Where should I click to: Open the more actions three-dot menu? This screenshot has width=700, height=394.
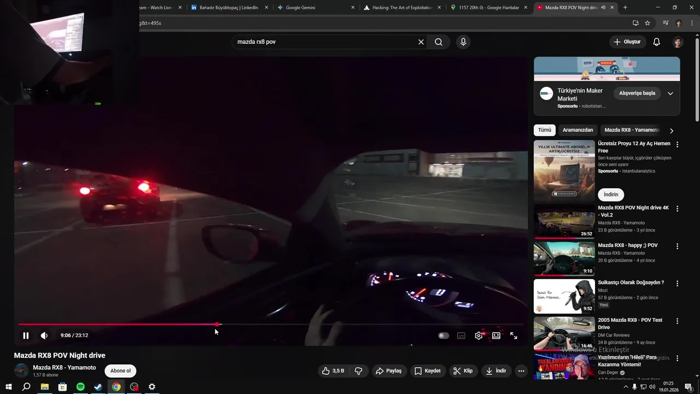point(521,370)
